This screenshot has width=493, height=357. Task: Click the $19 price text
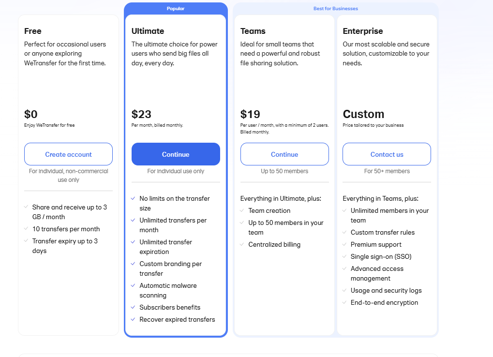[x=250, y=114]
